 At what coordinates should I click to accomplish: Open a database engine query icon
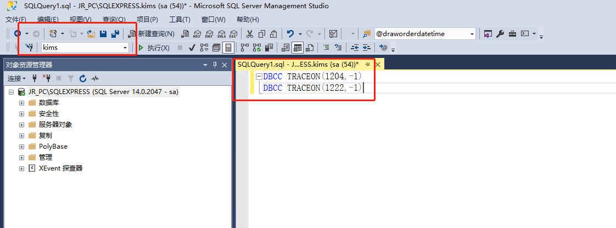pyautogui.click(x=184, y=34)
